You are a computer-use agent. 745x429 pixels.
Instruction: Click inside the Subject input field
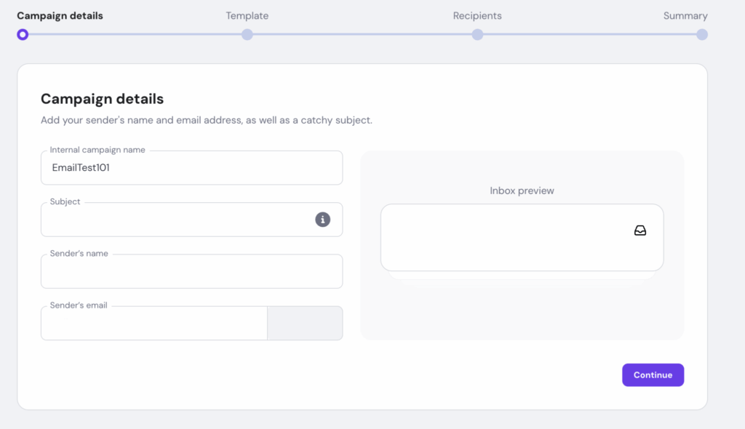[175, 220]
